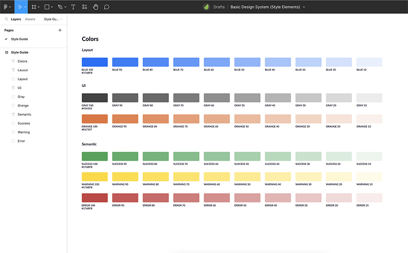Select the Gray 50 swatch
This screenshot has width=408, height=253.
tap(247, 98)
